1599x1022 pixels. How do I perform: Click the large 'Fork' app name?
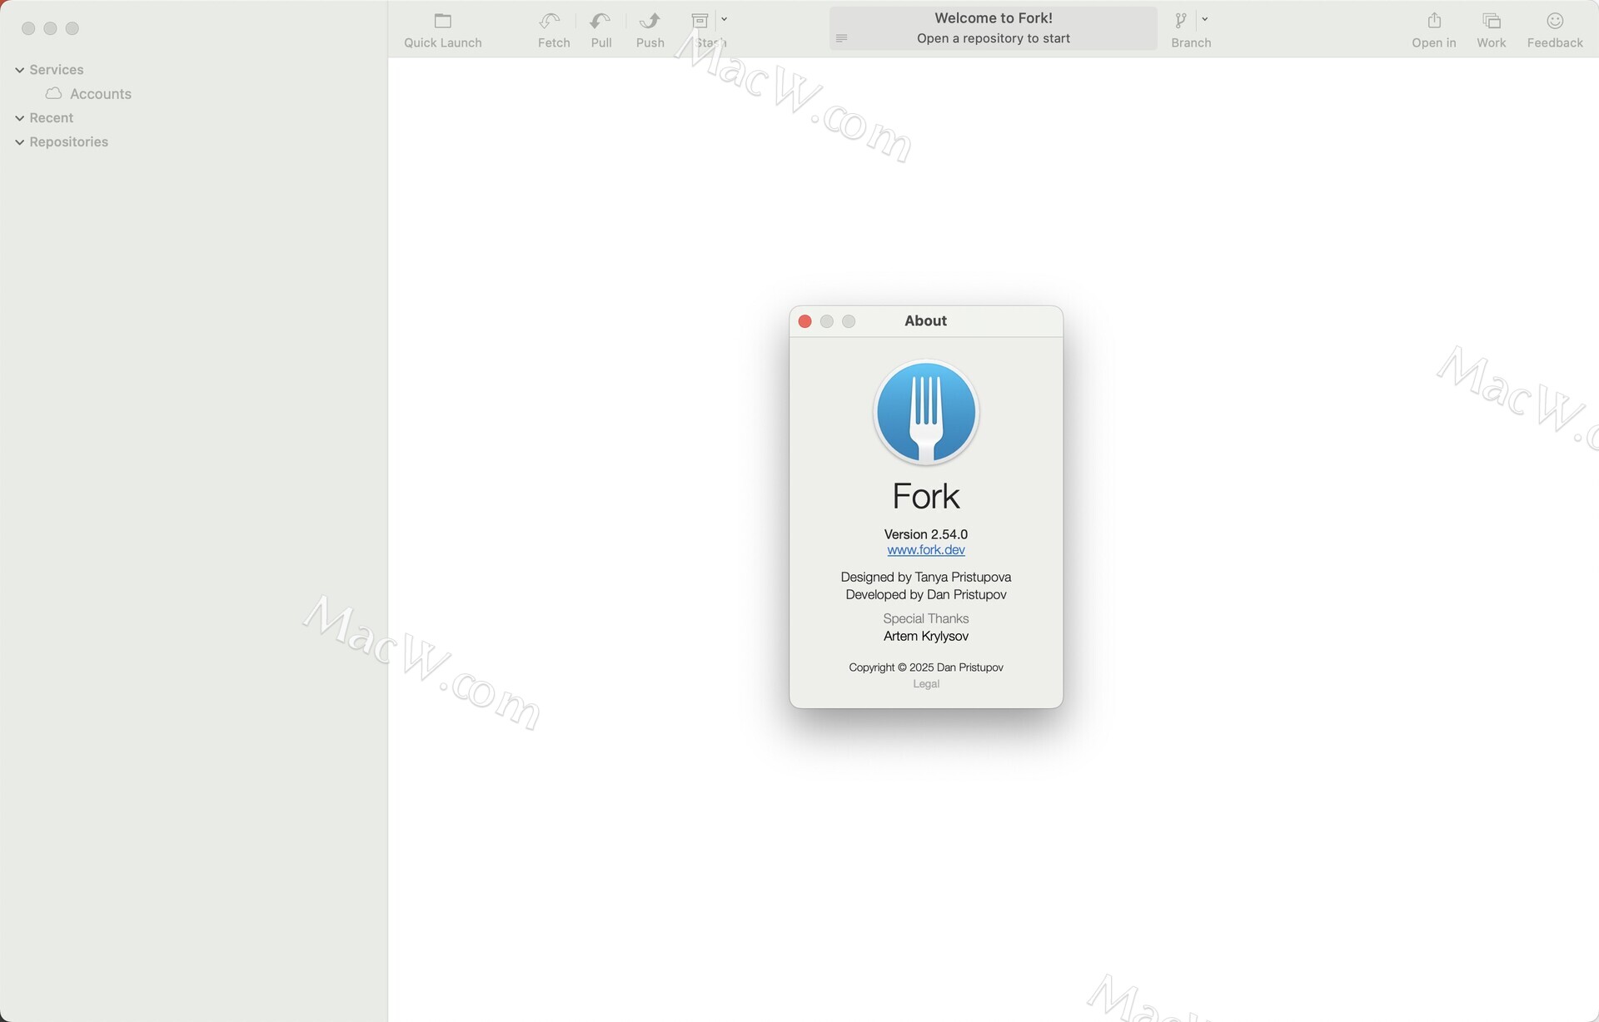(926, 497)
